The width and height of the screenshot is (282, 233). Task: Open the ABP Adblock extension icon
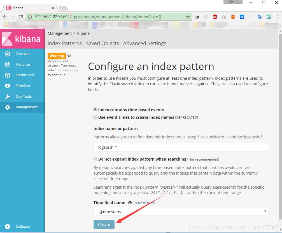[215, 17]
